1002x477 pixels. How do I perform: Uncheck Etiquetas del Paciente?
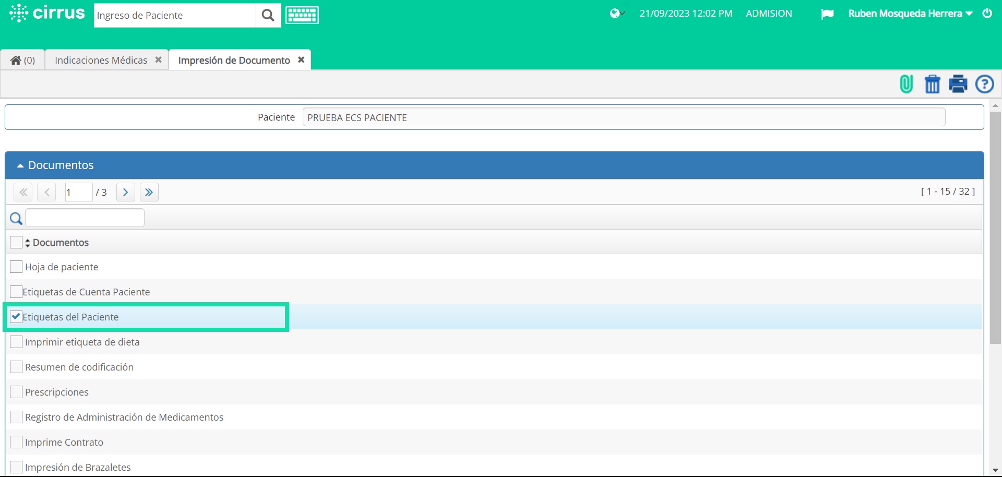pyautogui.click(x=16, y=316)
